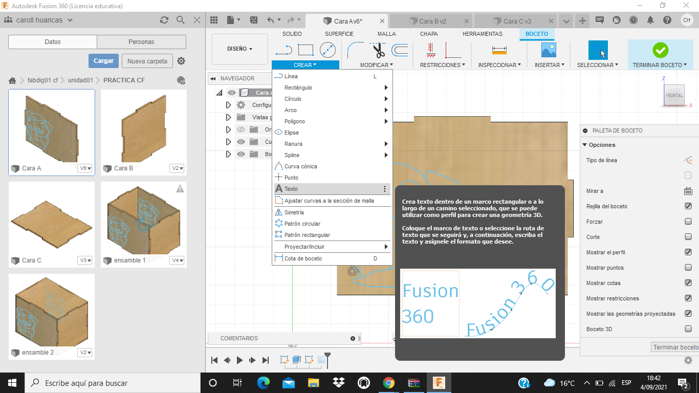Open version dropdown V6 of Cara A
Viewport: 699px width, 393px height.
85,168
